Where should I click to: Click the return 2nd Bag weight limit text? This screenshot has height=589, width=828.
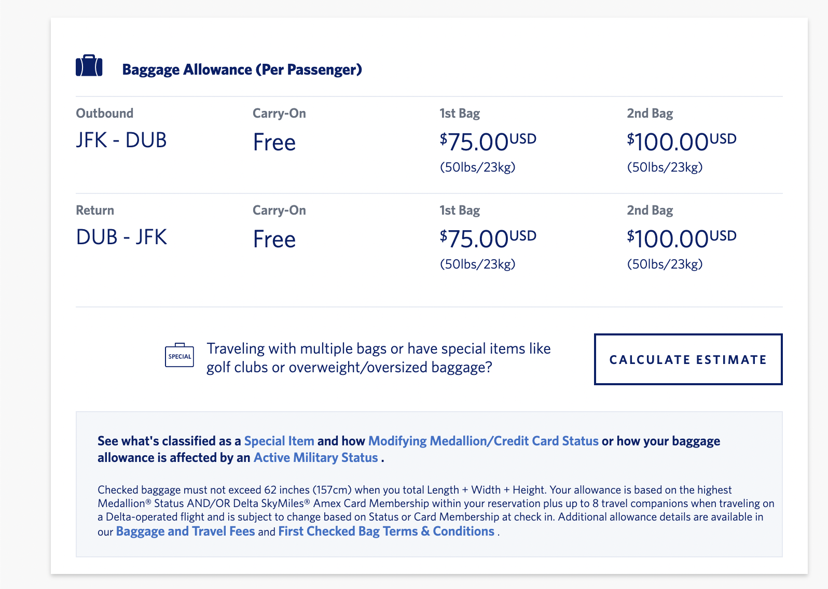pos(665,264)
